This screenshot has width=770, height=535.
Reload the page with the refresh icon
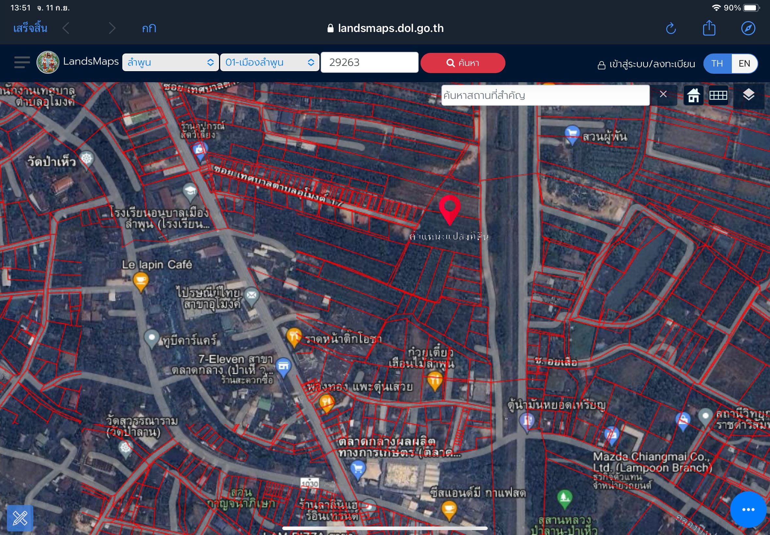[671, 28]
